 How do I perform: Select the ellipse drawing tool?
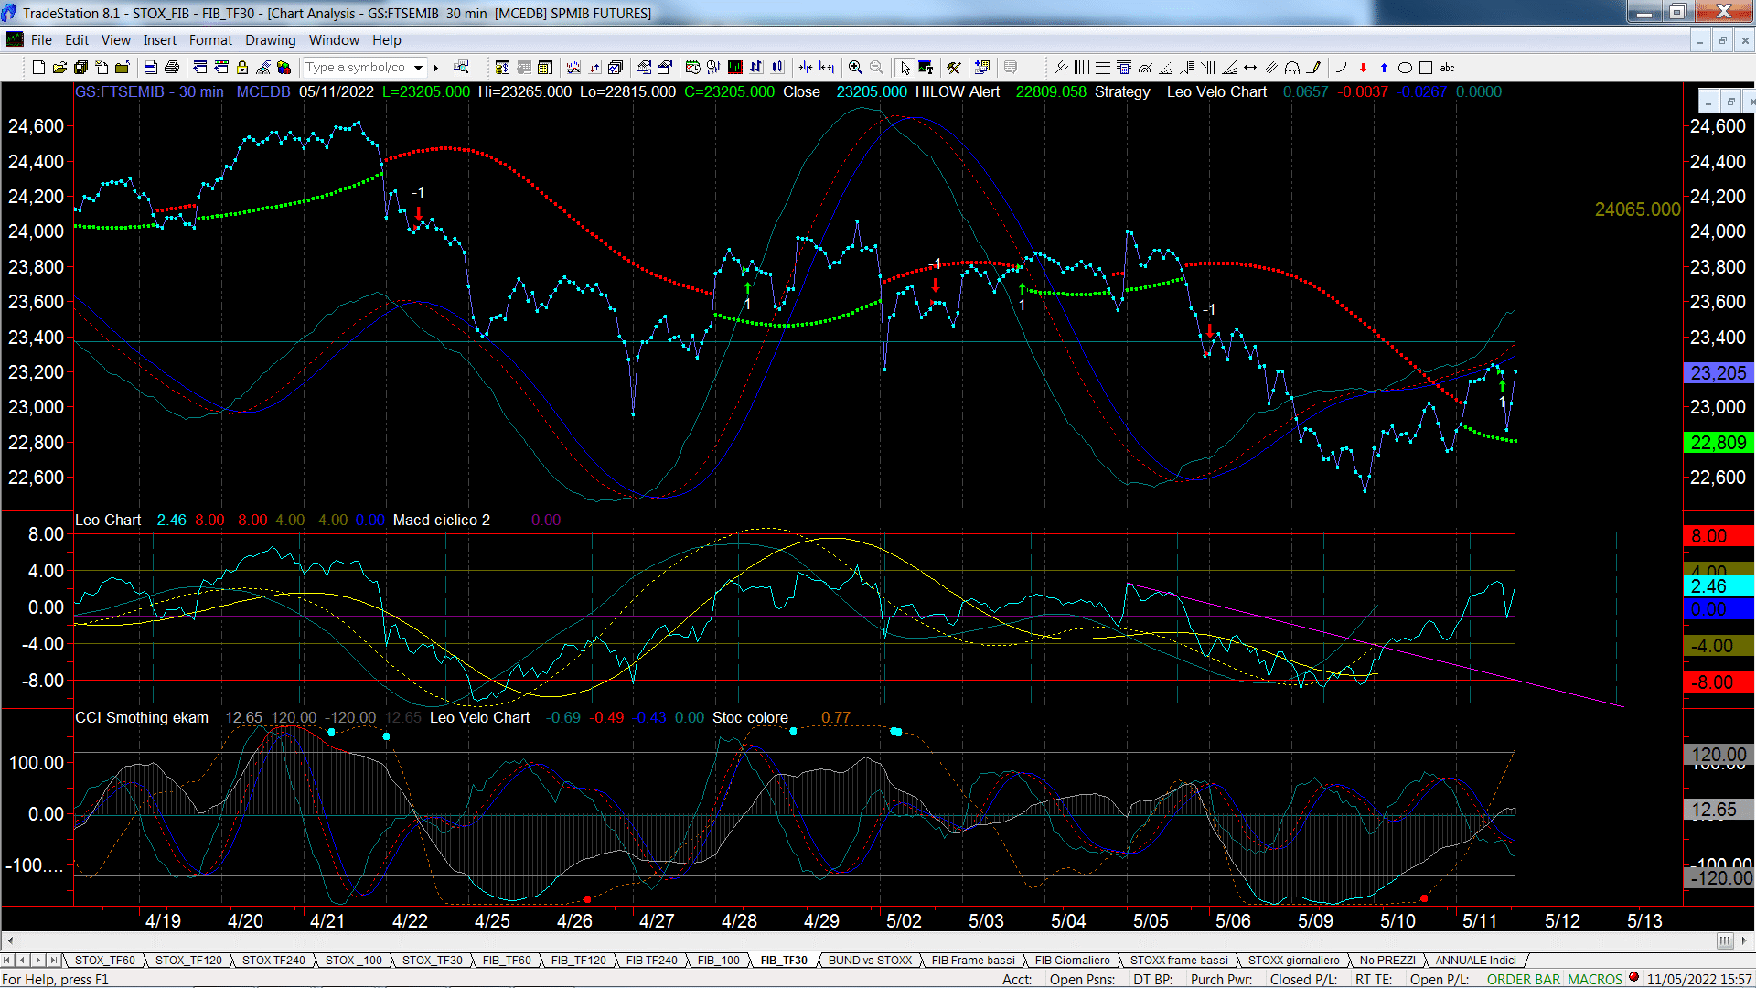click(x=1405, y=67)
